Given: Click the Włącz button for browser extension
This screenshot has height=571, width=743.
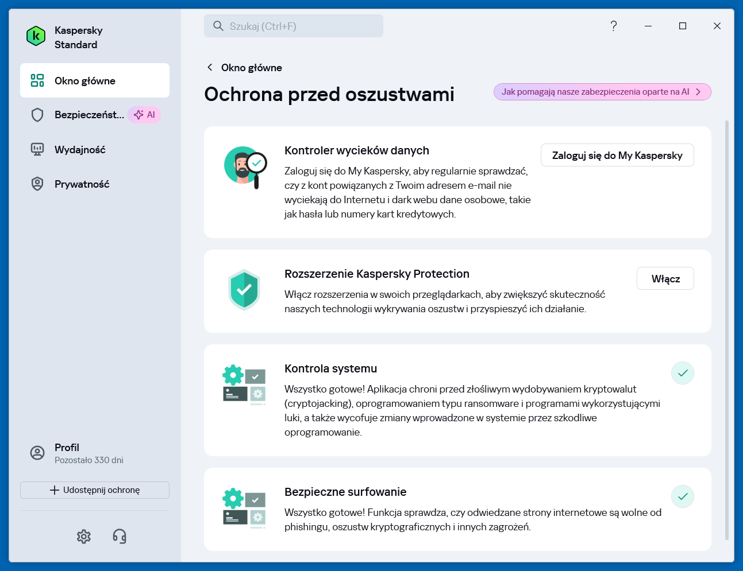Looking at the screenshot, I should pos(665,278).
